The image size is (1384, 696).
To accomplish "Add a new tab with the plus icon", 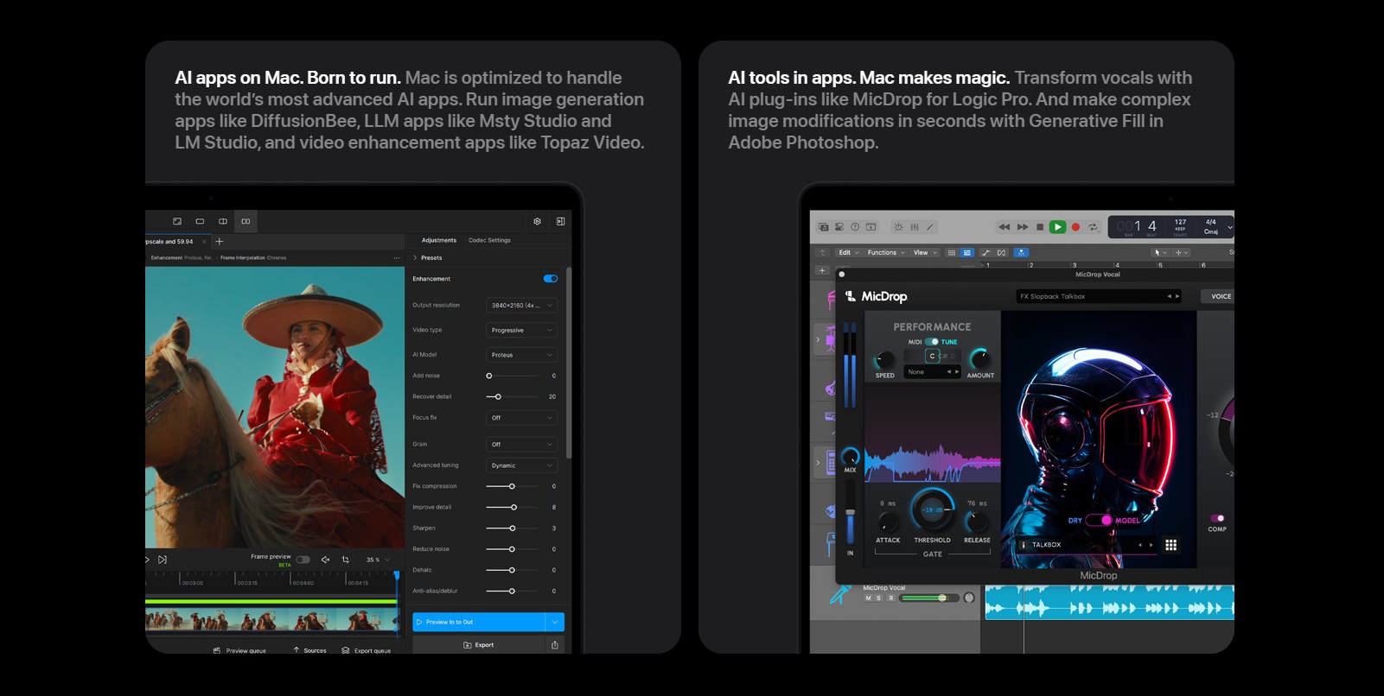I will click(220, 242).
